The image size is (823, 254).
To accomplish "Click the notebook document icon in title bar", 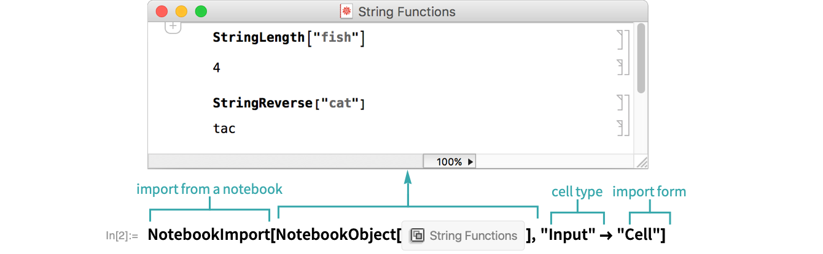I will [347, 12].
